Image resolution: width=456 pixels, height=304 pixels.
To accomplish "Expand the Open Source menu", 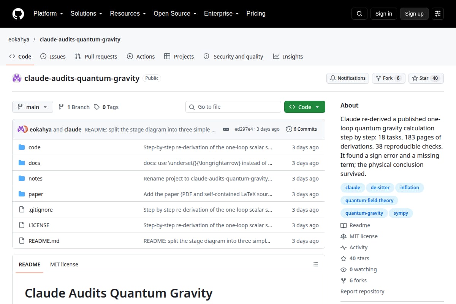I will click(x=175, y=14).
